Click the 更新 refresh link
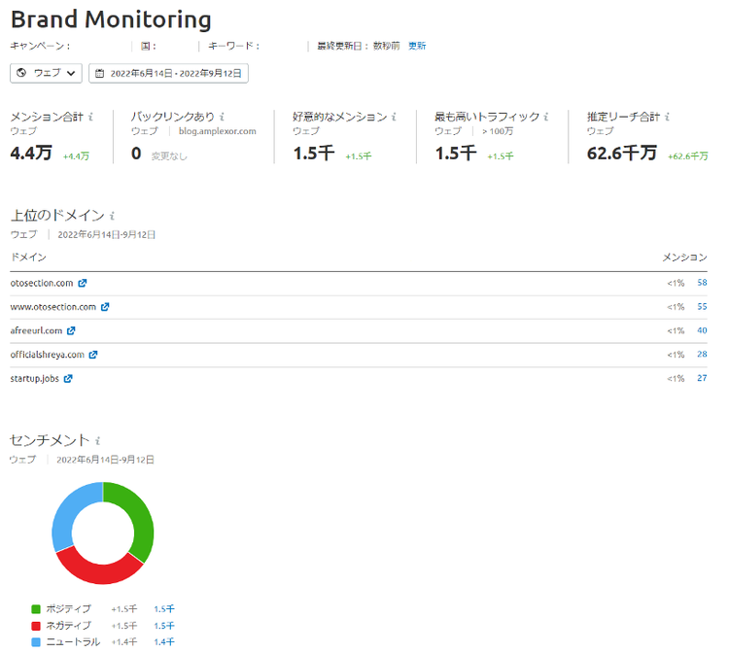The image size is (729, 653). pyautogui.click(x=417, y=46)
